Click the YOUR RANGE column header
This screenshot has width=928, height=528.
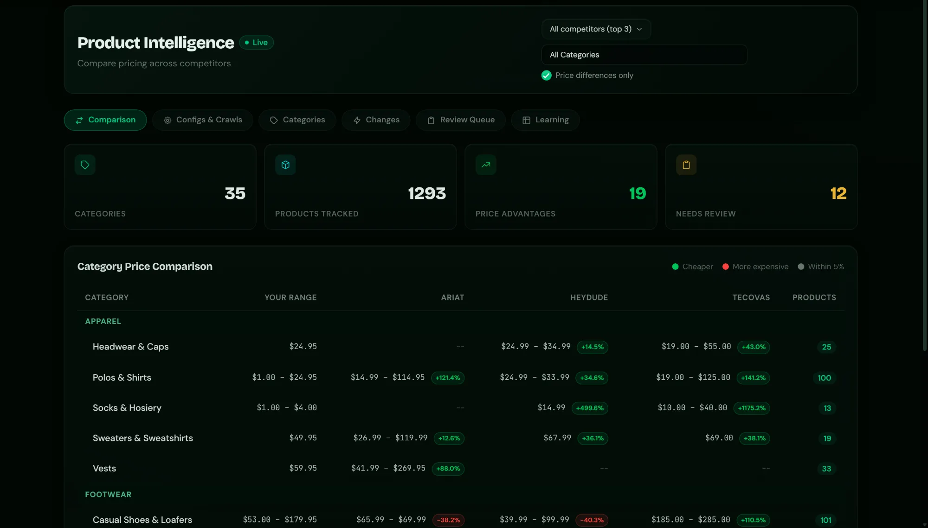point(290,298)
